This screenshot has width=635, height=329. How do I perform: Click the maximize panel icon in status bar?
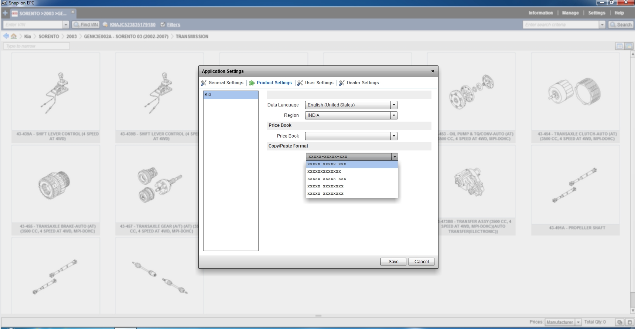point(630,322)
